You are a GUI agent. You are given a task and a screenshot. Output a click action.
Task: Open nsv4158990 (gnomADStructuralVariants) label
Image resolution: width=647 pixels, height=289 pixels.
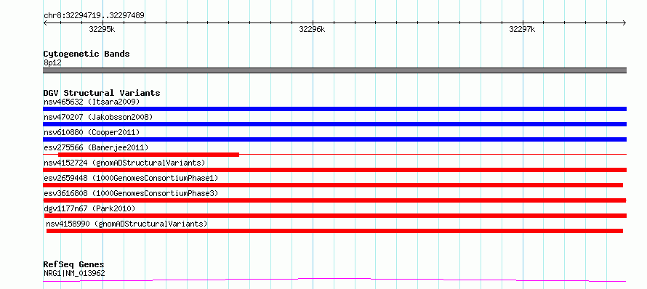coord(126,224)
